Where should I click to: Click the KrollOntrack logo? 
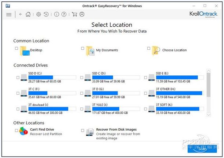point(203,14)
